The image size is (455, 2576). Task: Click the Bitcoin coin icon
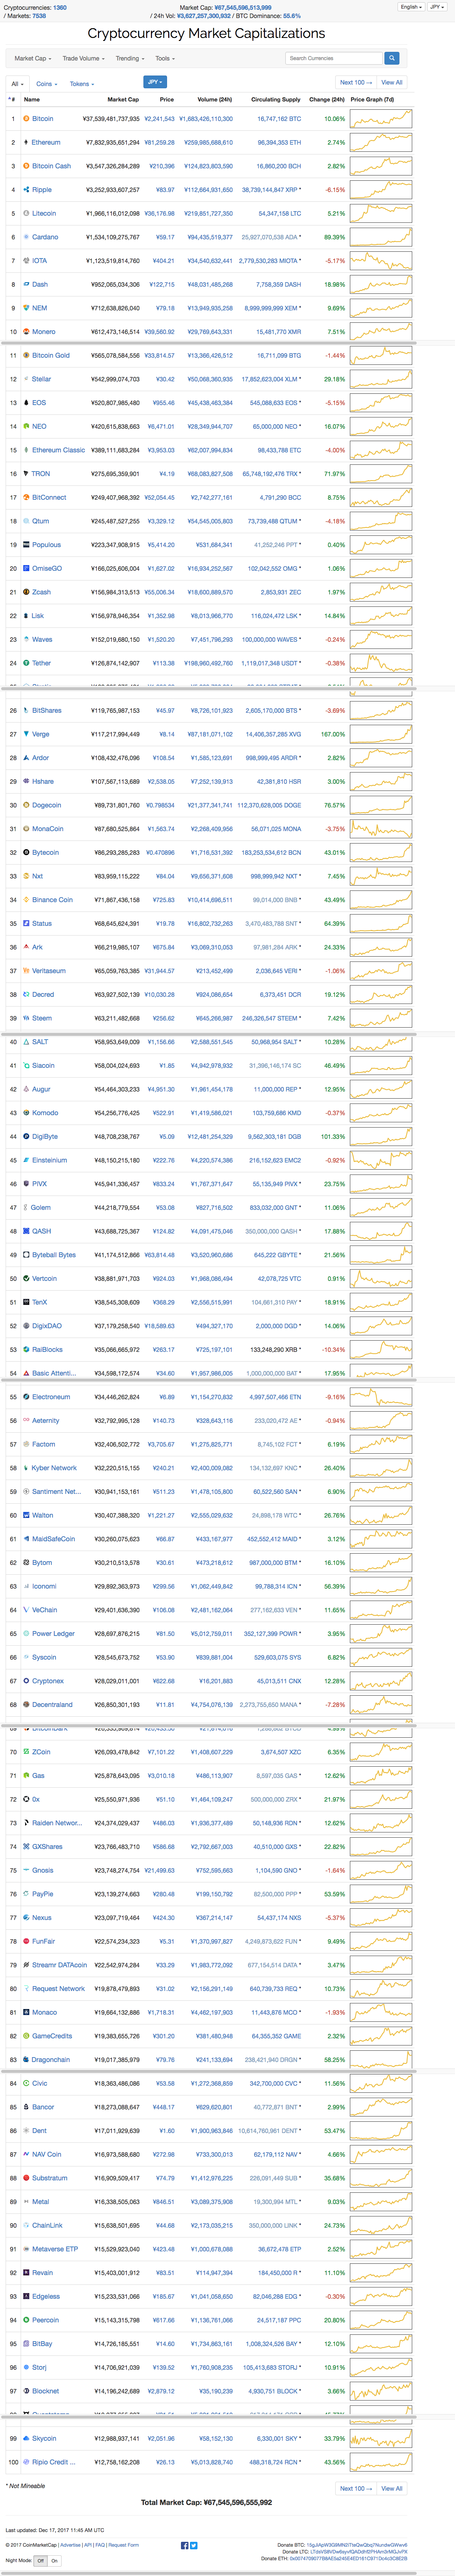[x=26, y=119]
